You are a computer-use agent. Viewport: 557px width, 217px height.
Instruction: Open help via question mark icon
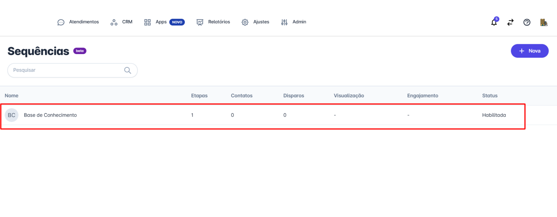click(x=527, y=22)
